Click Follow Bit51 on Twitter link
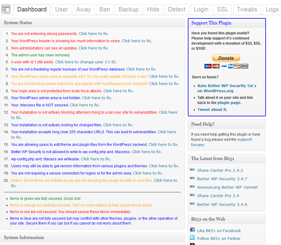 pyautogui.click(x=219, y=239)
